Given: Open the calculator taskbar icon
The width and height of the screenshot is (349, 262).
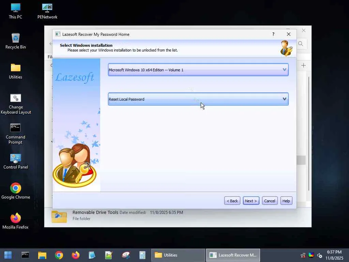Looking at the screenshot, I should tap(142, 255).
